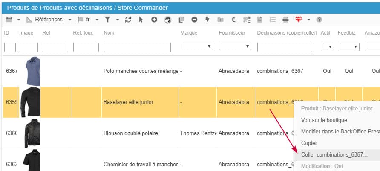The image size is (380, 171).
Task: Click the Déclinaisons (copier/coller) column header
Action: 287,33
